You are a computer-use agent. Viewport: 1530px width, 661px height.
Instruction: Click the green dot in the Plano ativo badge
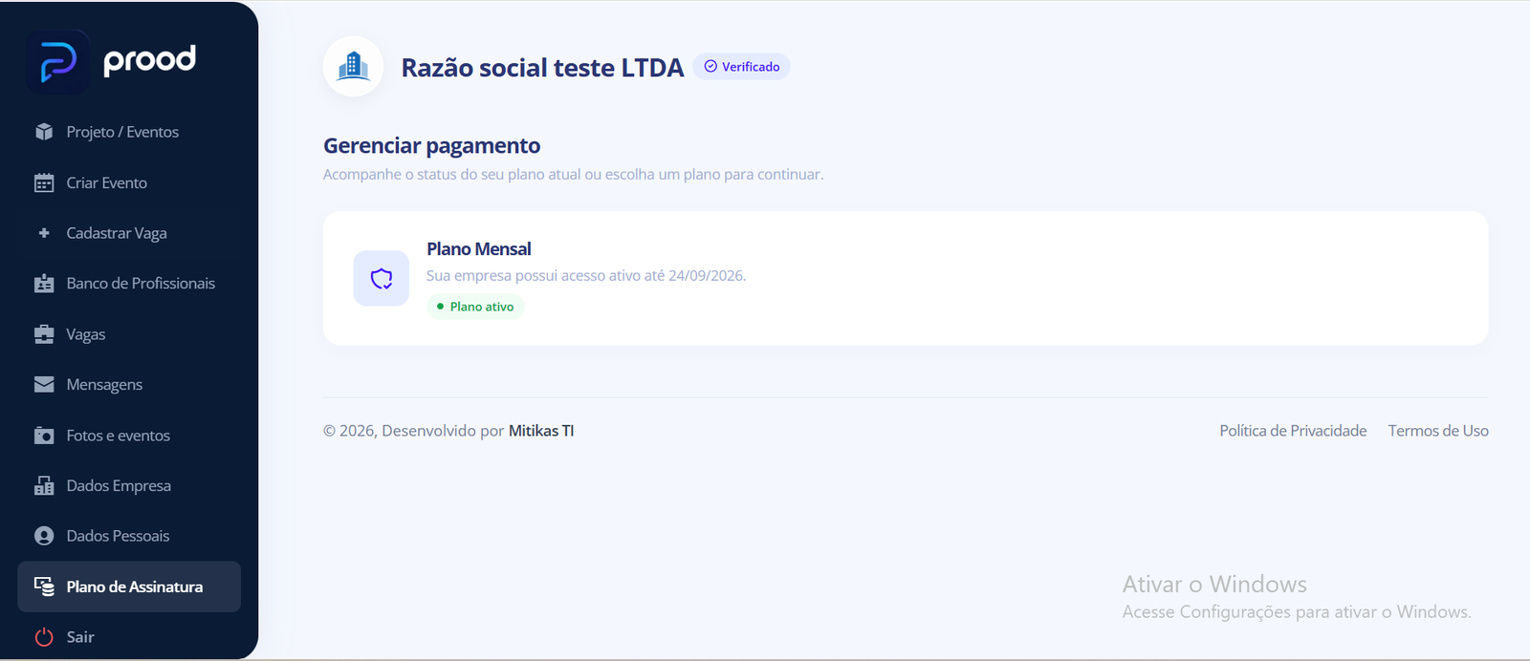coord(440,307)
